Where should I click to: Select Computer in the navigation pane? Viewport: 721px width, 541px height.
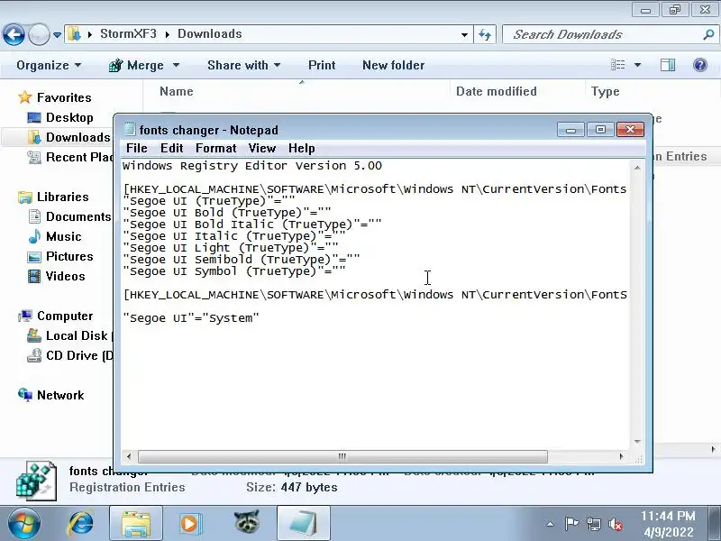click(x=65, y=316)
